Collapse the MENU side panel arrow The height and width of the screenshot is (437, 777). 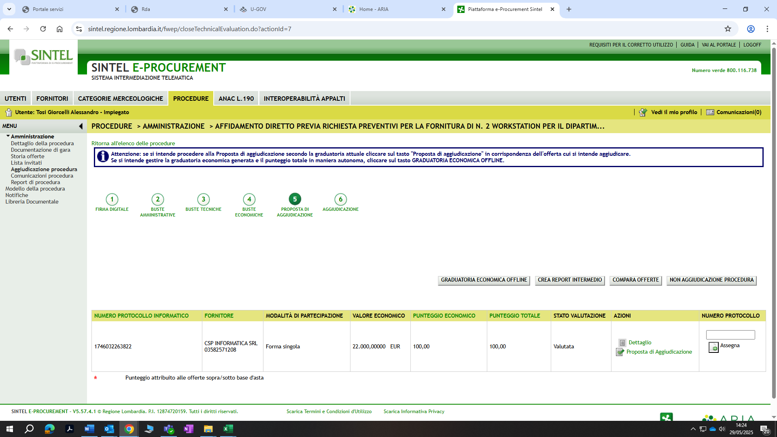(x=81, y=126)
